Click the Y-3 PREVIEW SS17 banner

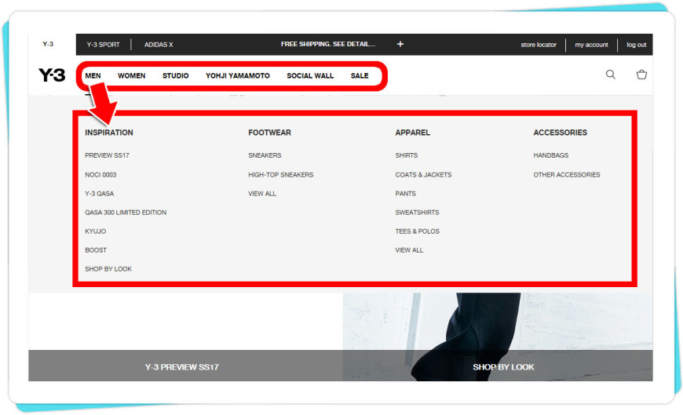coord(181,366)
